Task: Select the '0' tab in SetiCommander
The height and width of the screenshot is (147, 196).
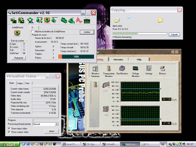Action: tap(34, 28)
